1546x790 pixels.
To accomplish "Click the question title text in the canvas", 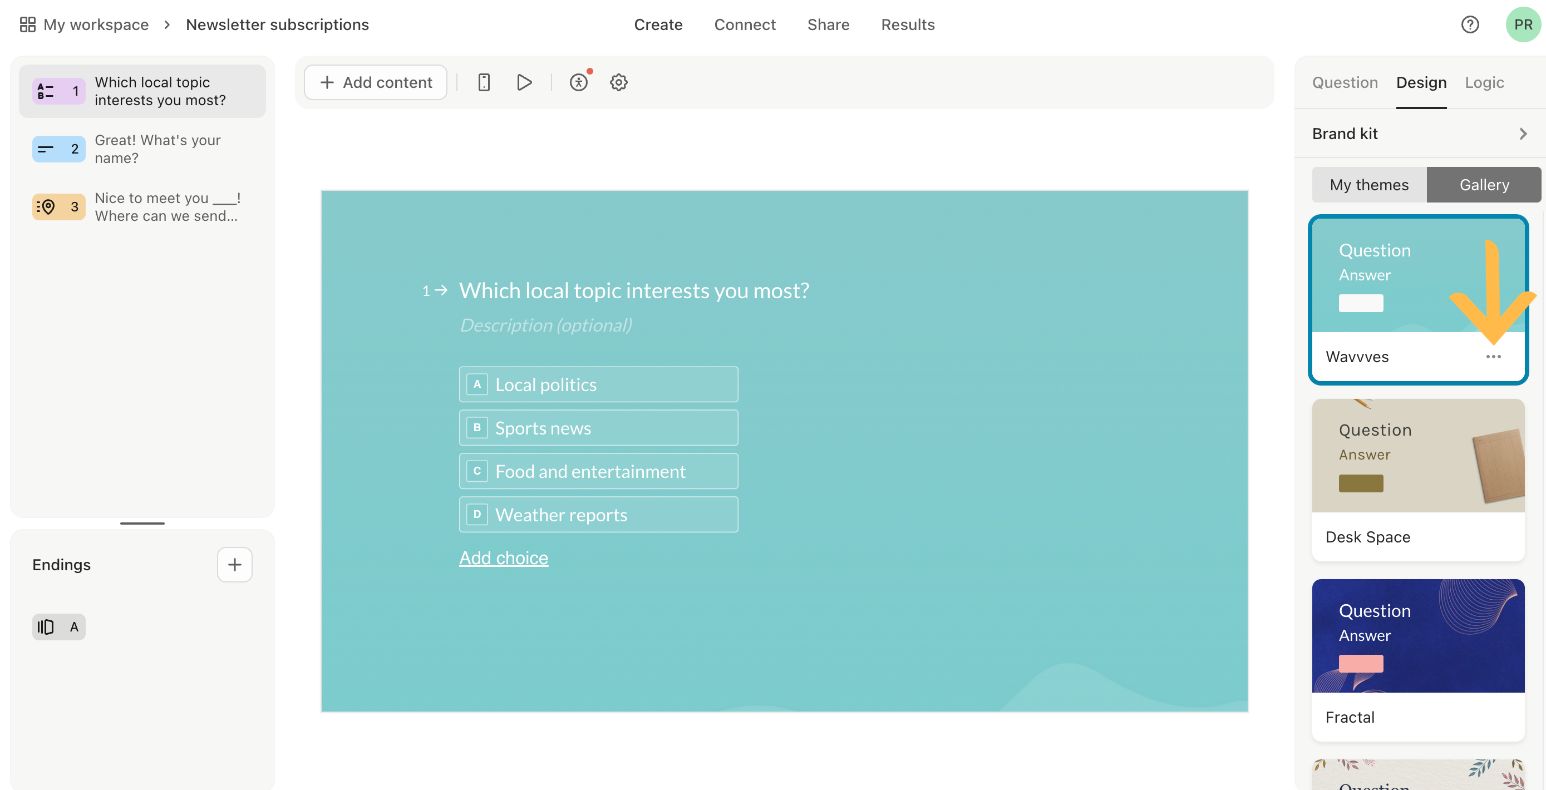I will (x=634, y=291).
